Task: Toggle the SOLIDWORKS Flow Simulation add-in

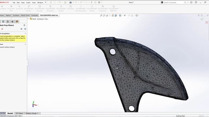Action: 81,8
